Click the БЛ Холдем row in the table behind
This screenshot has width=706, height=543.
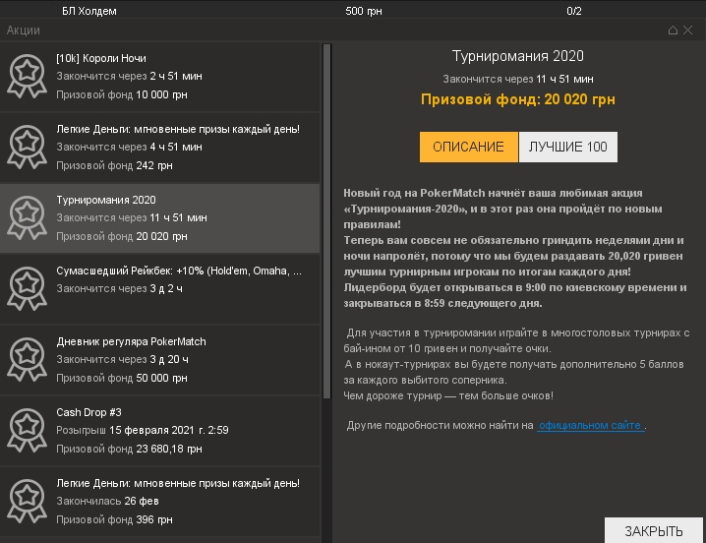point(353,11)
